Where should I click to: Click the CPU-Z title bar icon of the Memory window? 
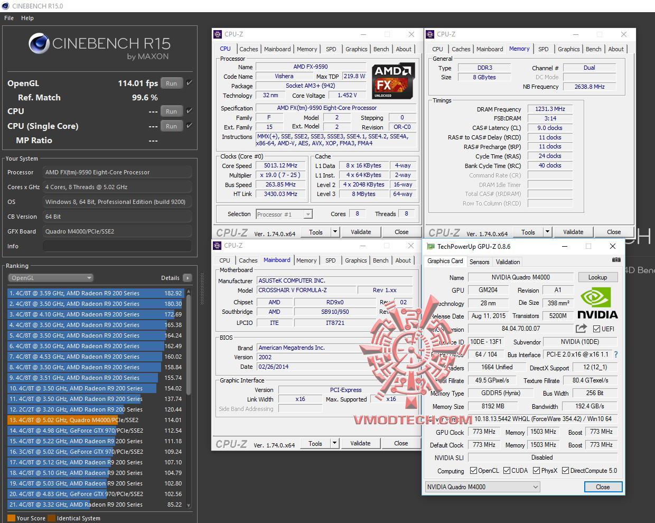tap(430, 34)
